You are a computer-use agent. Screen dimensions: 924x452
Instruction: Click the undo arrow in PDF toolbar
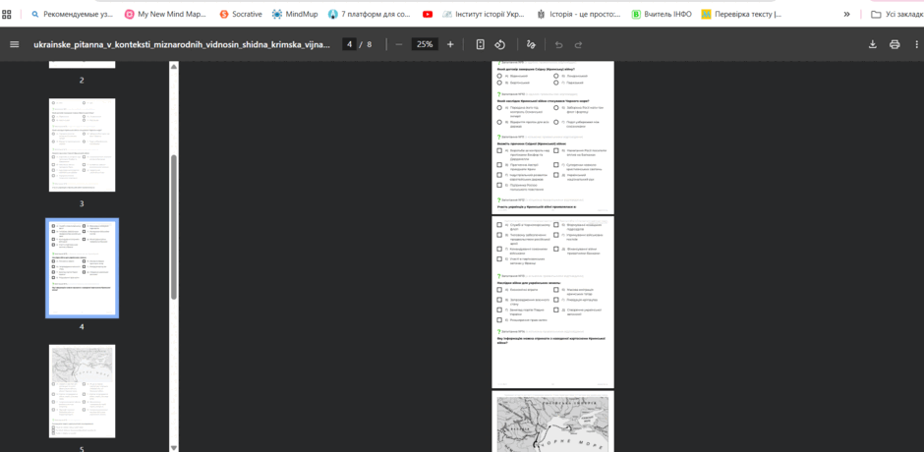[558, 45]
